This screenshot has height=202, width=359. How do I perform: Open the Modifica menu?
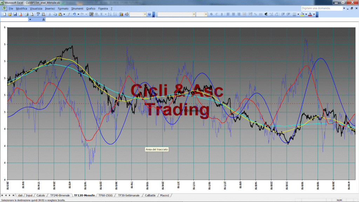click(x=21, y=8)
